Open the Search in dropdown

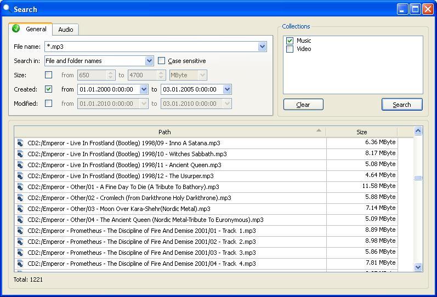click(149, 61)
